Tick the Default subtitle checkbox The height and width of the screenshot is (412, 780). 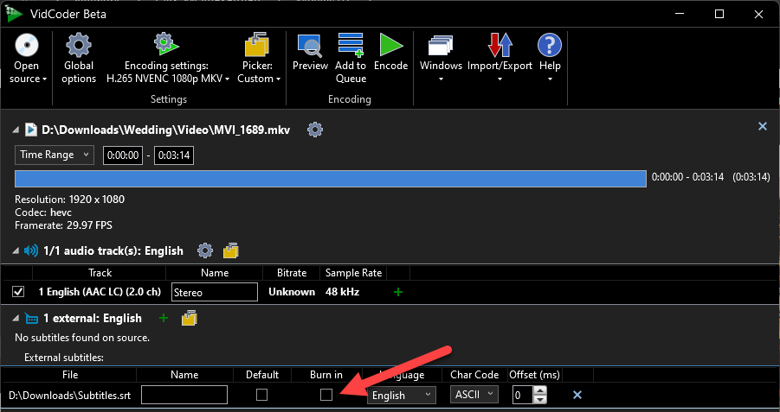[x=261, y=395]
